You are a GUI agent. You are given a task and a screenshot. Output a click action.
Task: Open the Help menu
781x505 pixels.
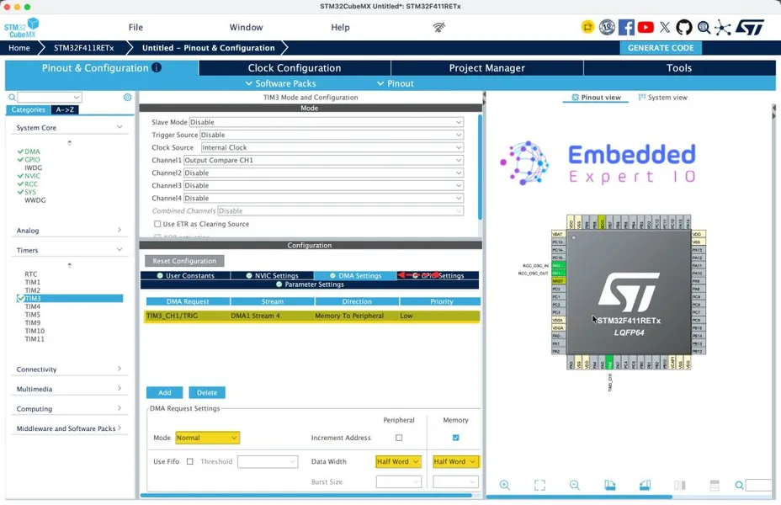[x=340, y=28]
